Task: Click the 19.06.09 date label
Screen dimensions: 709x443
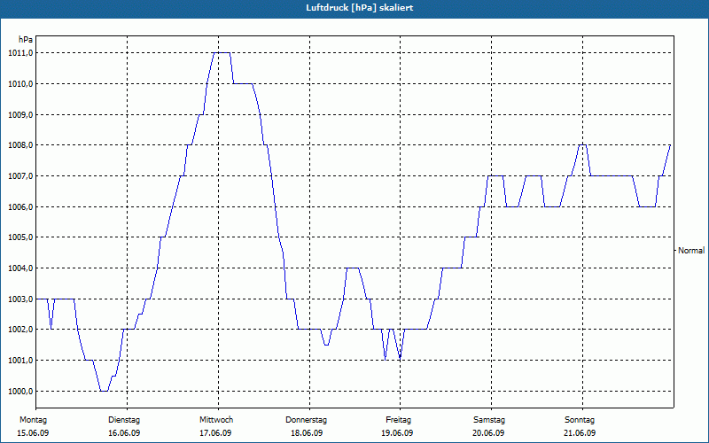Action: tap(397, 433)
